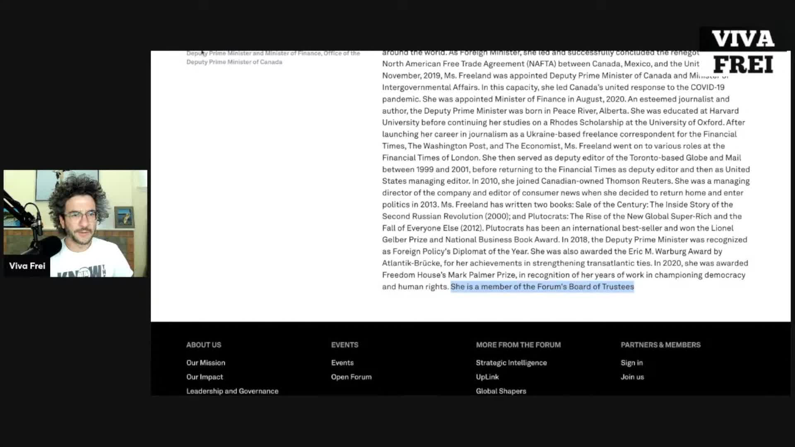Click the text 'Intergovernmental Affairs'
795x447 pixels.
tap(430, 87)
